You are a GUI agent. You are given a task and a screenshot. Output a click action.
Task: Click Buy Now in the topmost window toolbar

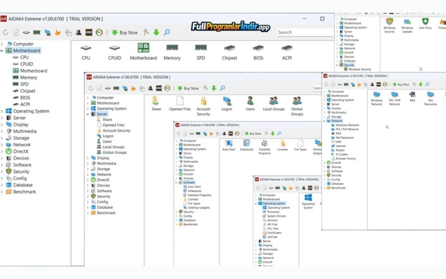[125, 32]
